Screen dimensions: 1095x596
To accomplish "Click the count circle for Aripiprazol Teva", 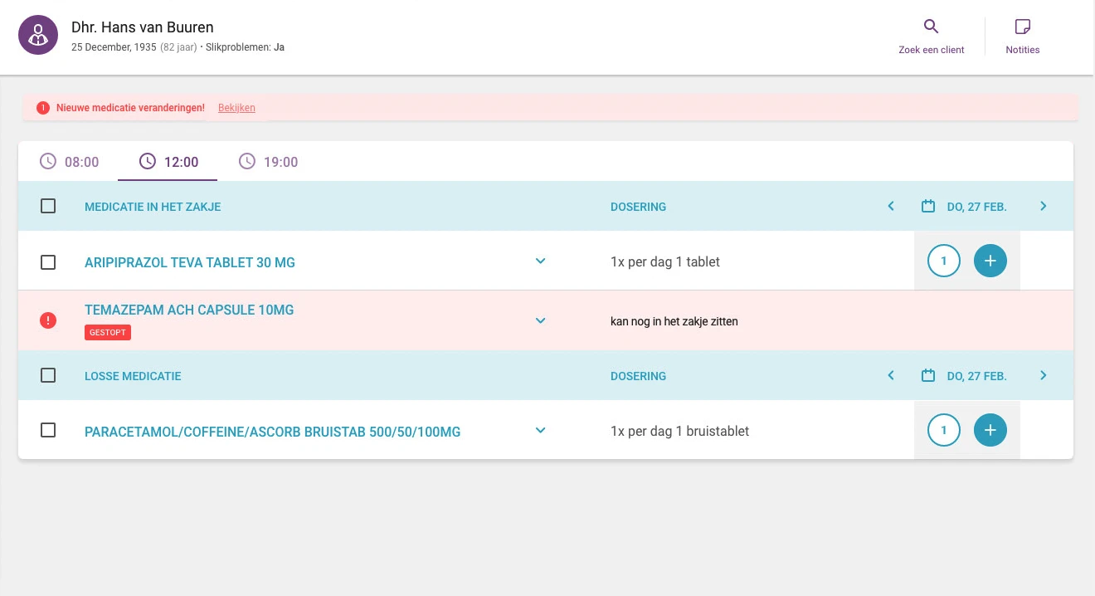I will (943, 261).
